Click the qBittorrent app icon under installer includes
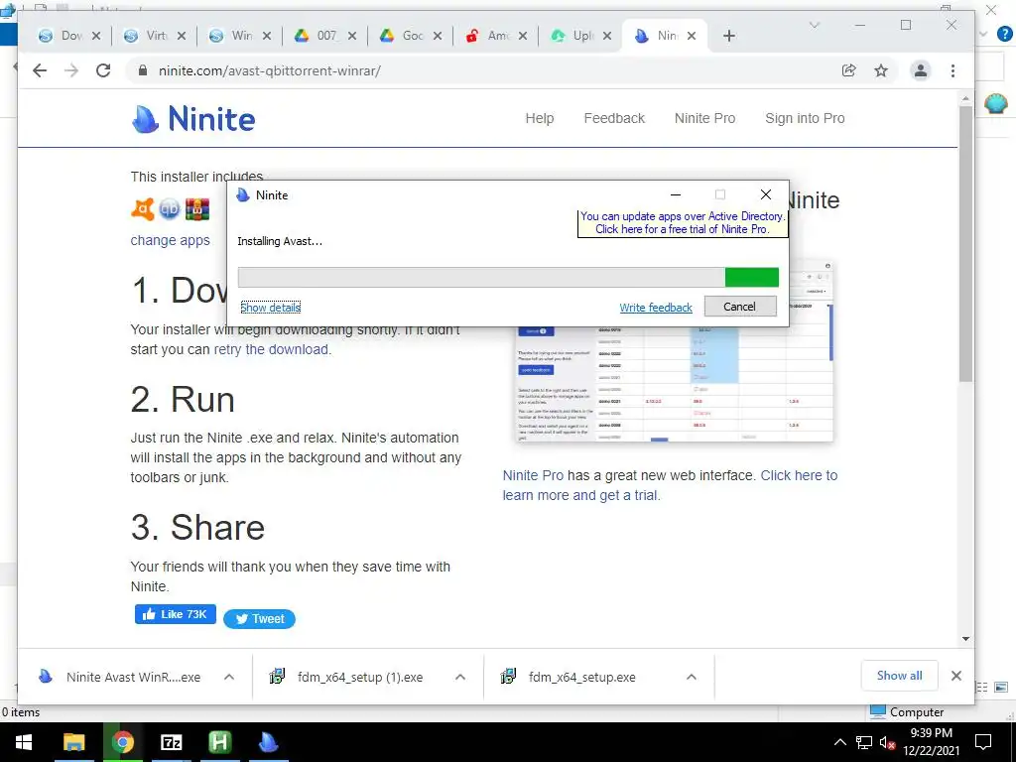 (x=169, y=209)
